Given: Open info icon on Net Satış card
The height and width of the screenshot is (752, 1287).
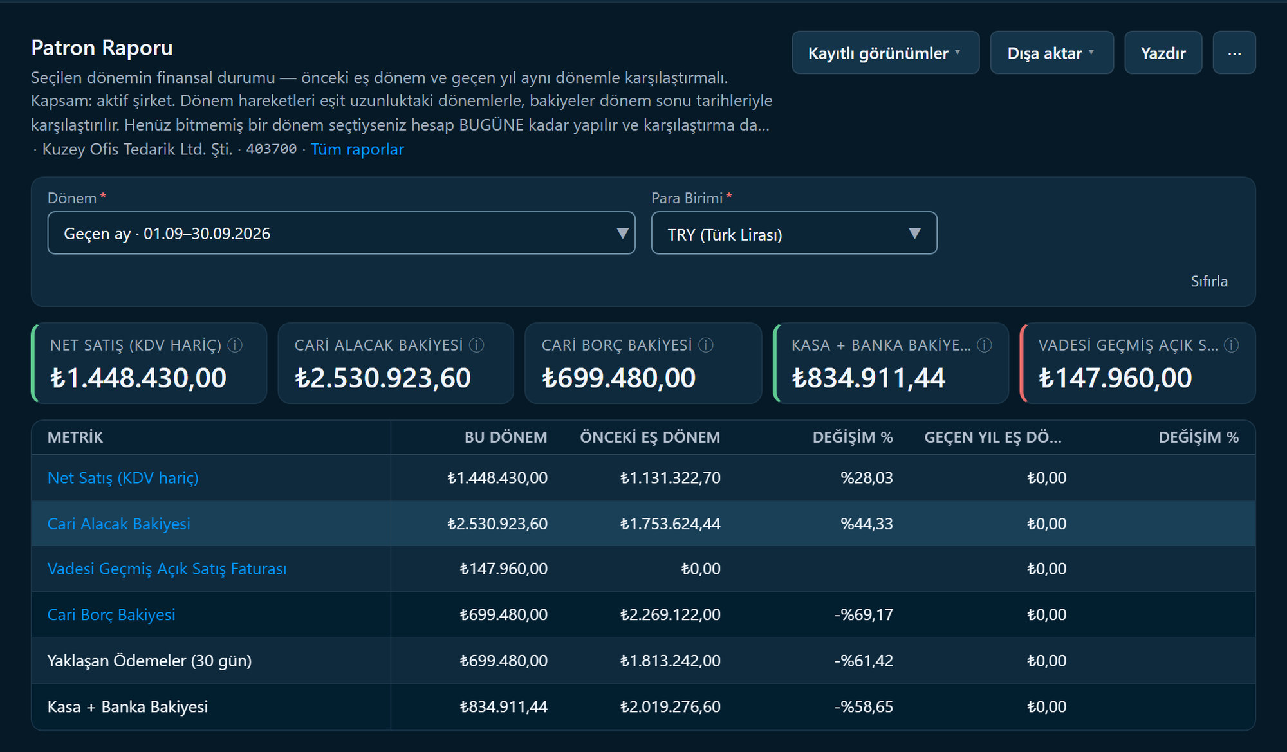Looking at the screenshot, I should click(236, 345).
